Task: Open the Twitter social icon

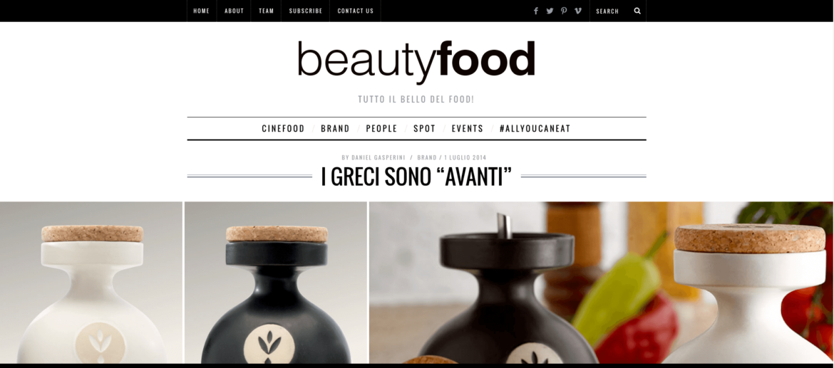Action: (x=550, y=11)
